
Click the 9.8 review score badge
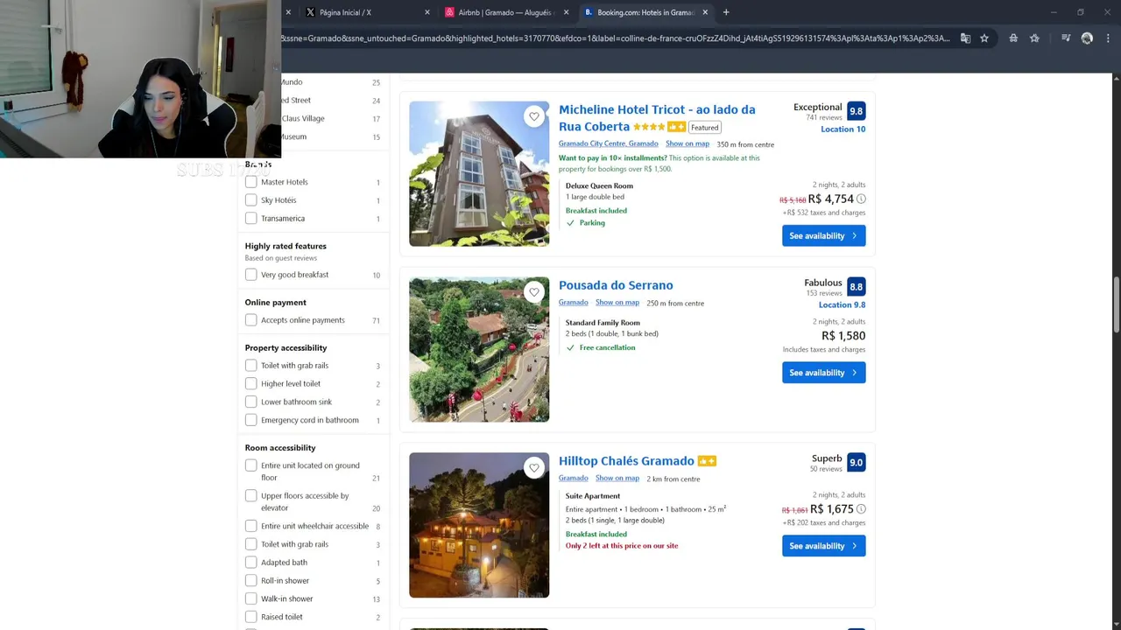click(x=856, y=111)
